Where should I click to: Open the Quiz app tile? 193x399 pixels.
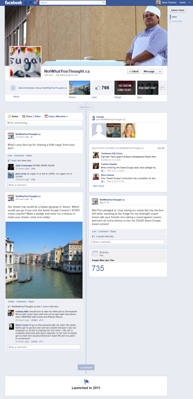[x=148, y=87]
